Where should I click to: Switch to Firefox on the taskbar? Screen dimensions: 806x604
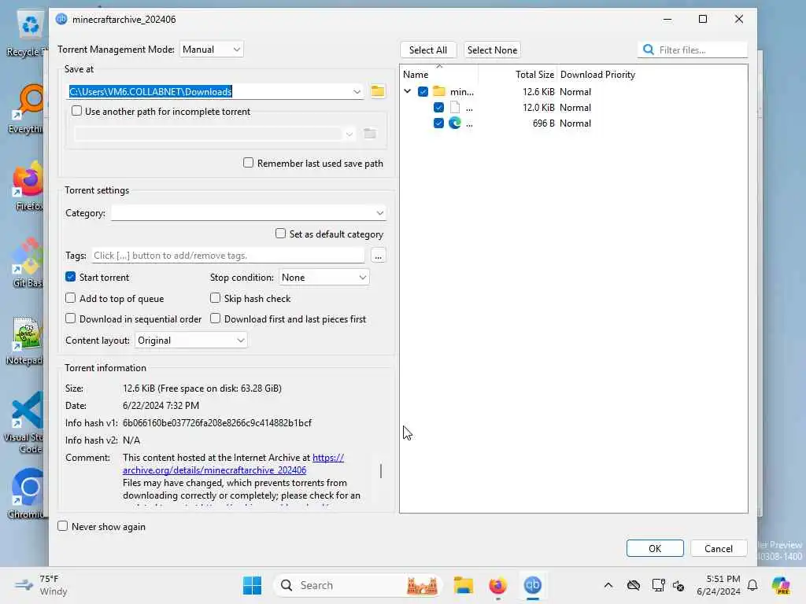tap(497, 585)
